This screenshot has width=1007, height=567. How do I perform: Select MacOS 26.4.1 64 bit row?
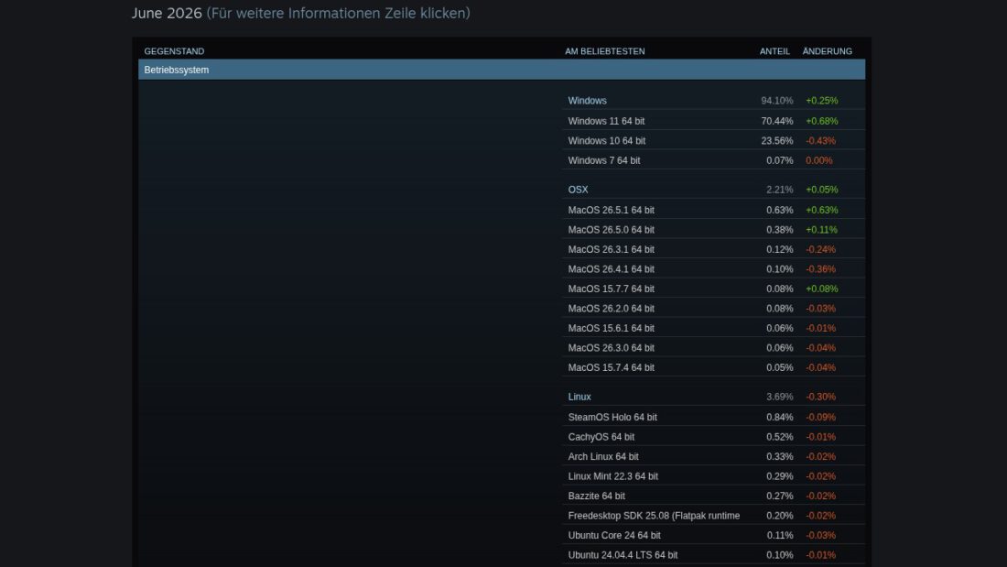pyautogui.click(x=713, y=269)
